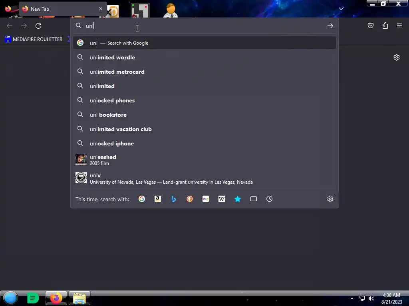Select 'unlimited wordle' suggestion
Viewport: 409px width, 306px height.
tap(204, 57)
